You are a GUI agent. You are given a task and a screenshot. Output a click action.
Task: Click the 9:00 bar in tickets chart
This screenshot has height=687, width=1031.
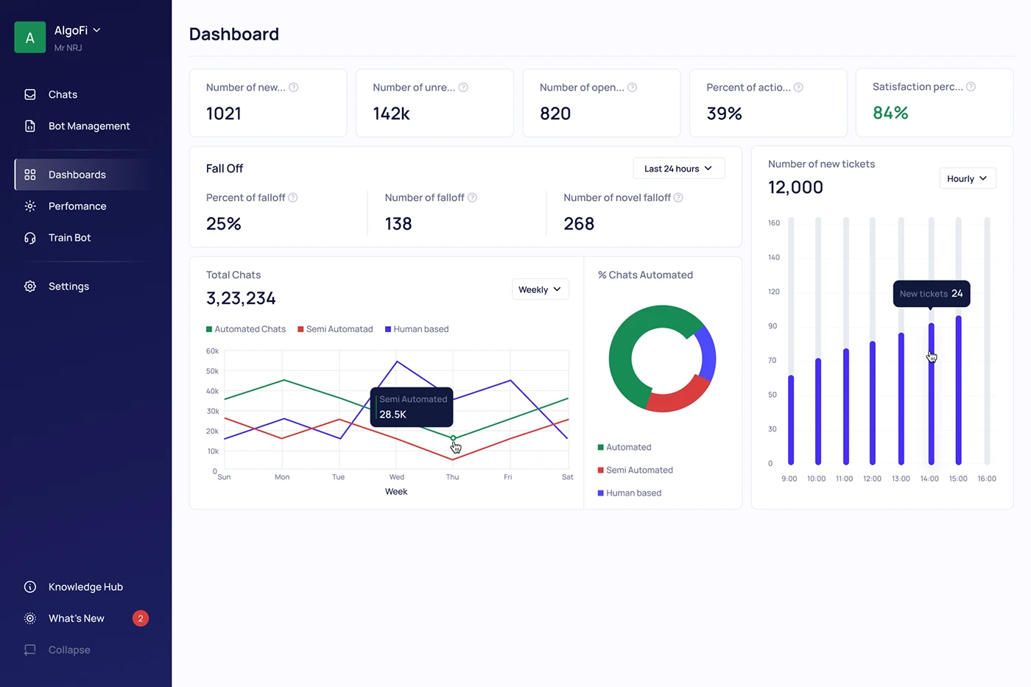(791, 420)
